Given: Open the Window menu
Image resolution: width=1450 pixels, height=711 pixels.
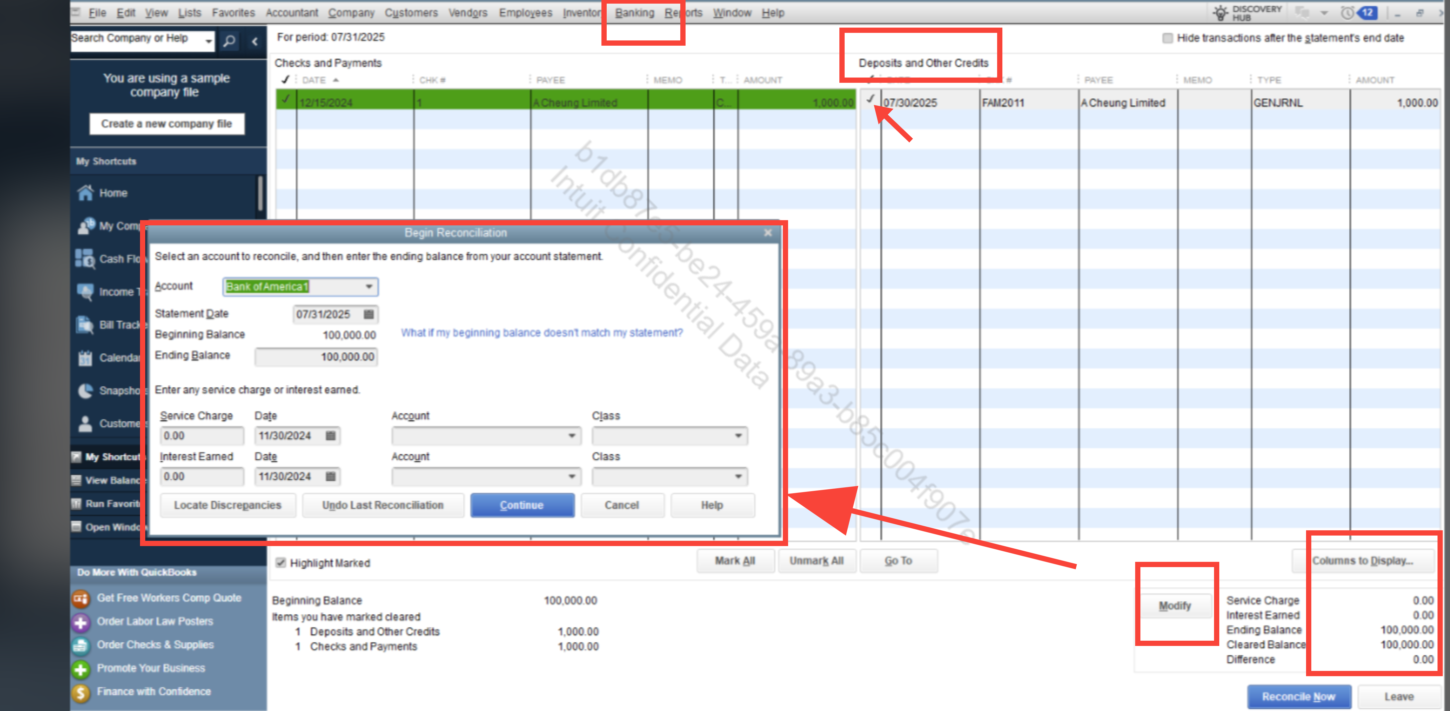Looking at the screenshot, I should 732,12.
